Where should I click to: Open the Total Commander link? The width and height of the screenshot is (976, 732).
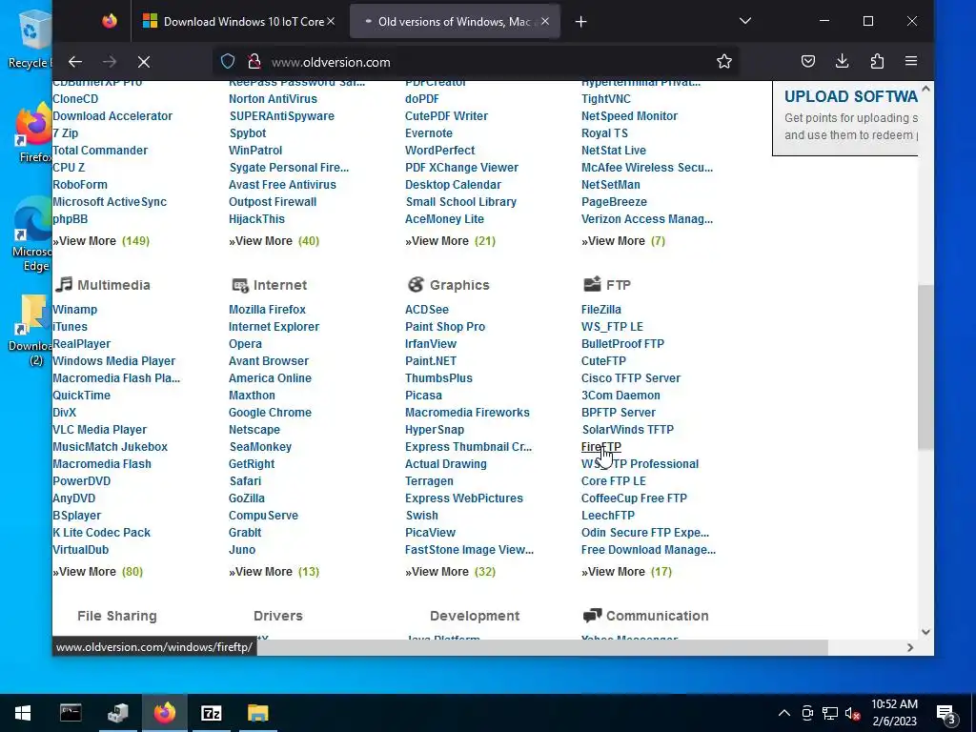pos(100,151)
